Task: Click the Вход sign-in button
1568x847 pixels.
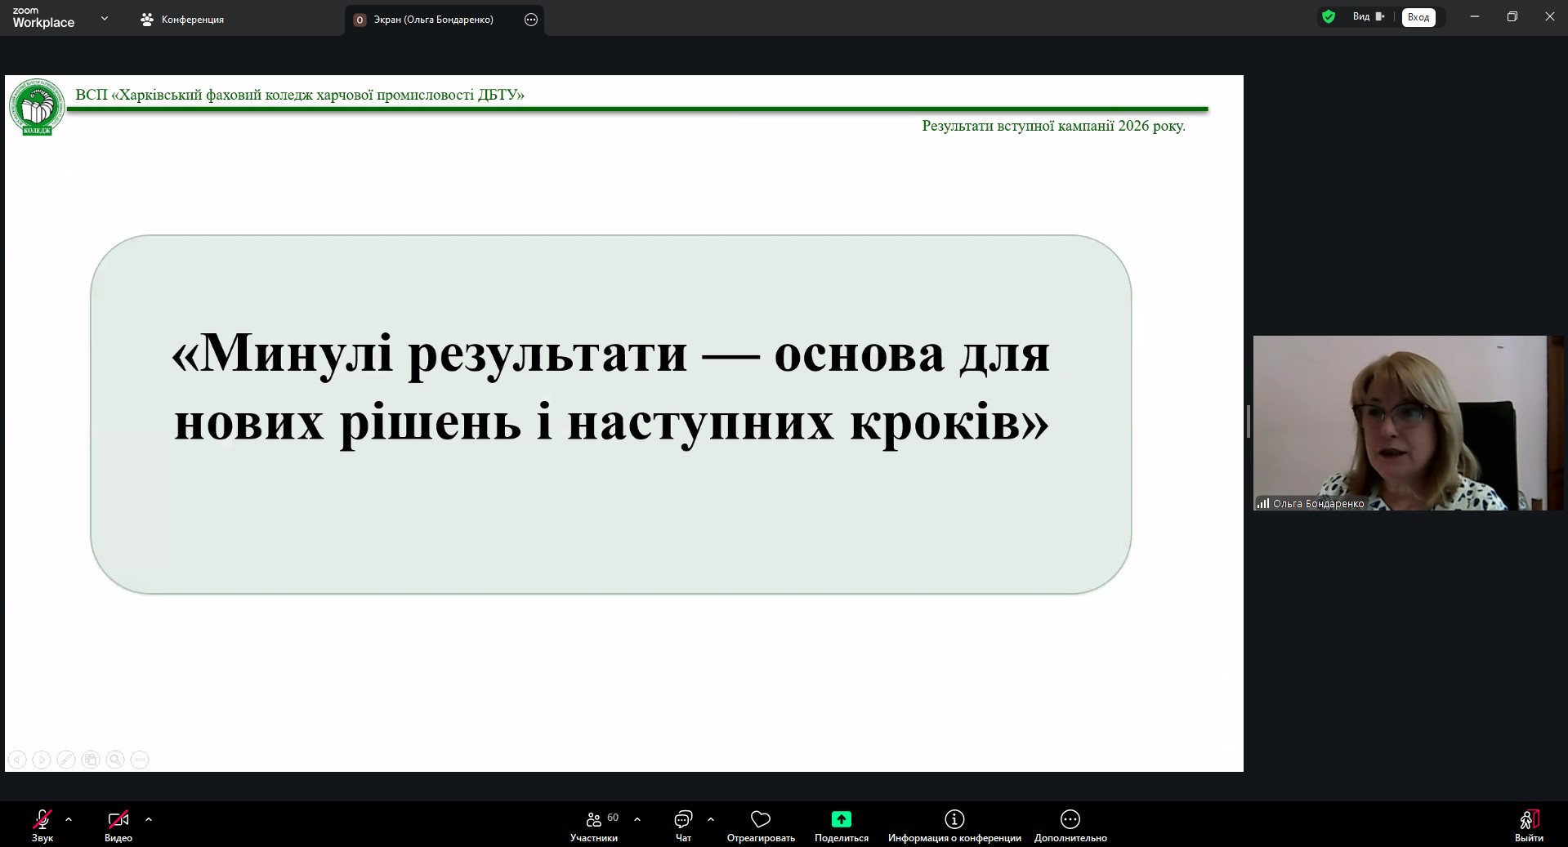Action: [x=1418, y=17]
